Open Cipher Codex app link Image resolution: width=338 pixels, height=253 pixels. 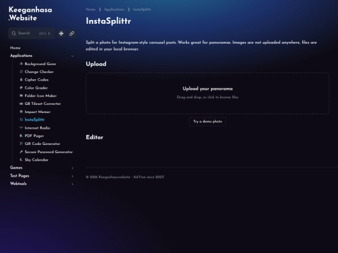click(36, 79)
